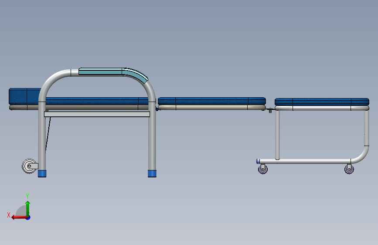Select the right footrest blue cushion
Image resolution: width=378 pixels, height=245 pixels.
coord(322,102)
